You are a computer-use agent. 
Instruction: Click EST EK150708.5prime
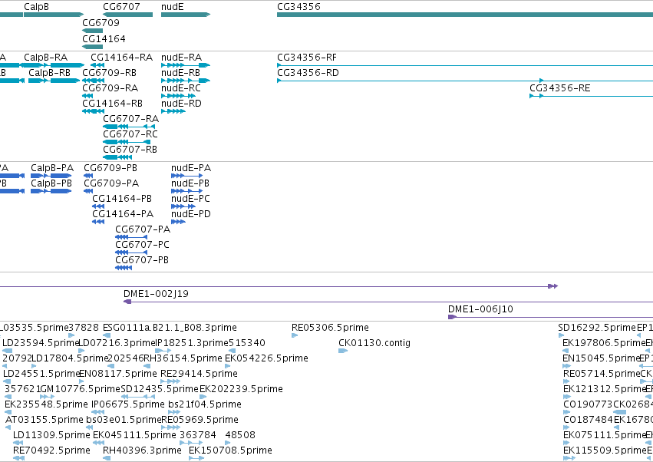230,450
